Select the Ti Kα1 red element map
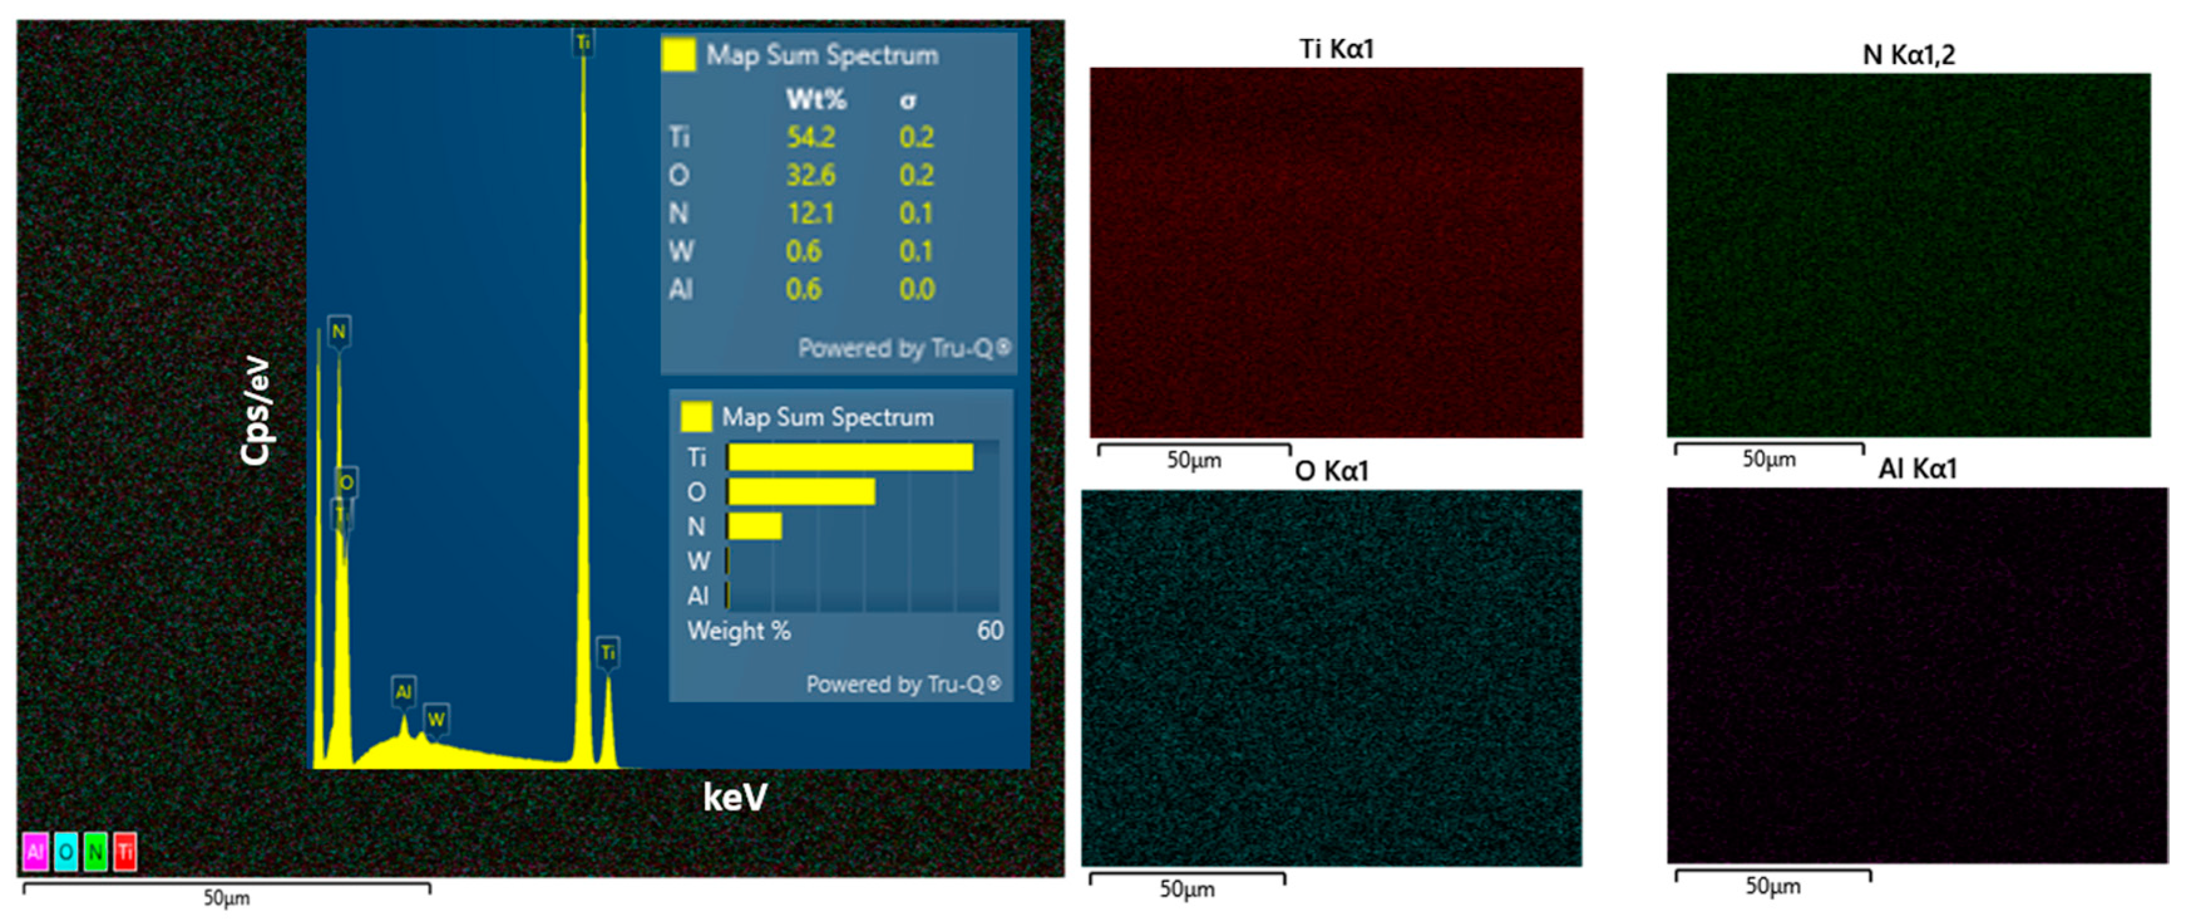This screenshot has width=2186, height=921. point(1336,253)
